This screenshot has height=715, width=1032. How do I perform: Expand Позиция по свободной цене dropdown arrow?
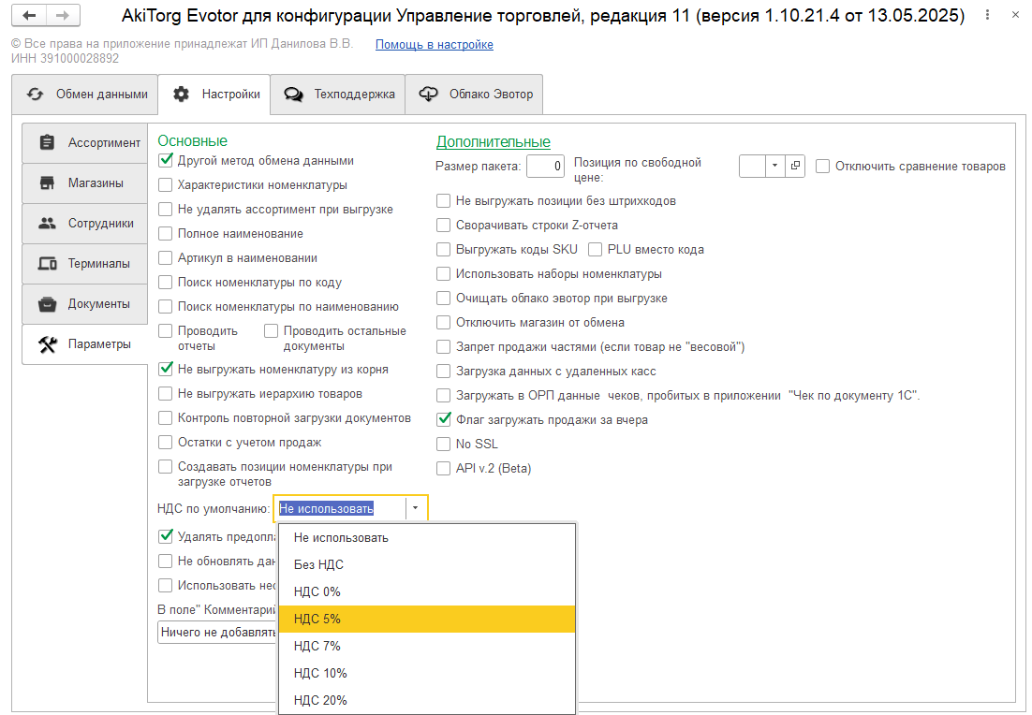tap(774, 166)
